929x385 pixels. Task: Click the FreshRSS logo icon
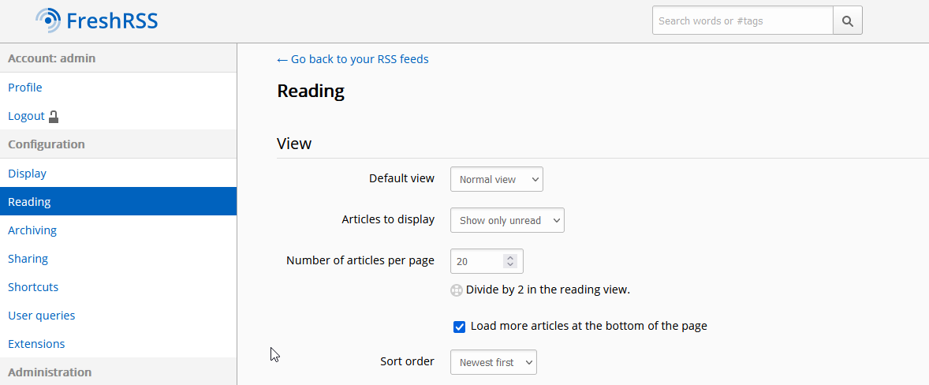click(49, 20)
